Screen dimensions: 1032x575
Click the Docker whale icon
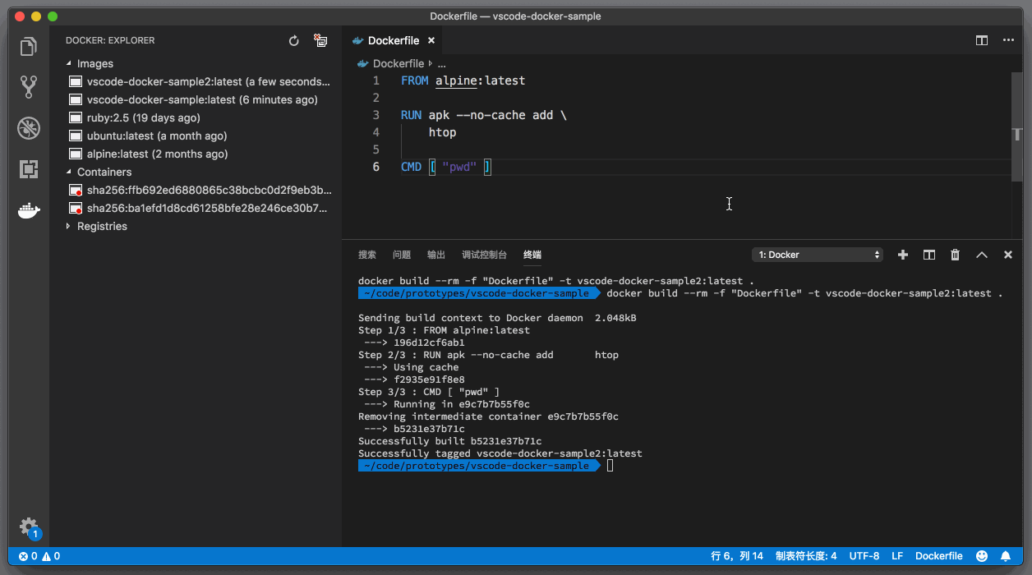pos(29,211)
